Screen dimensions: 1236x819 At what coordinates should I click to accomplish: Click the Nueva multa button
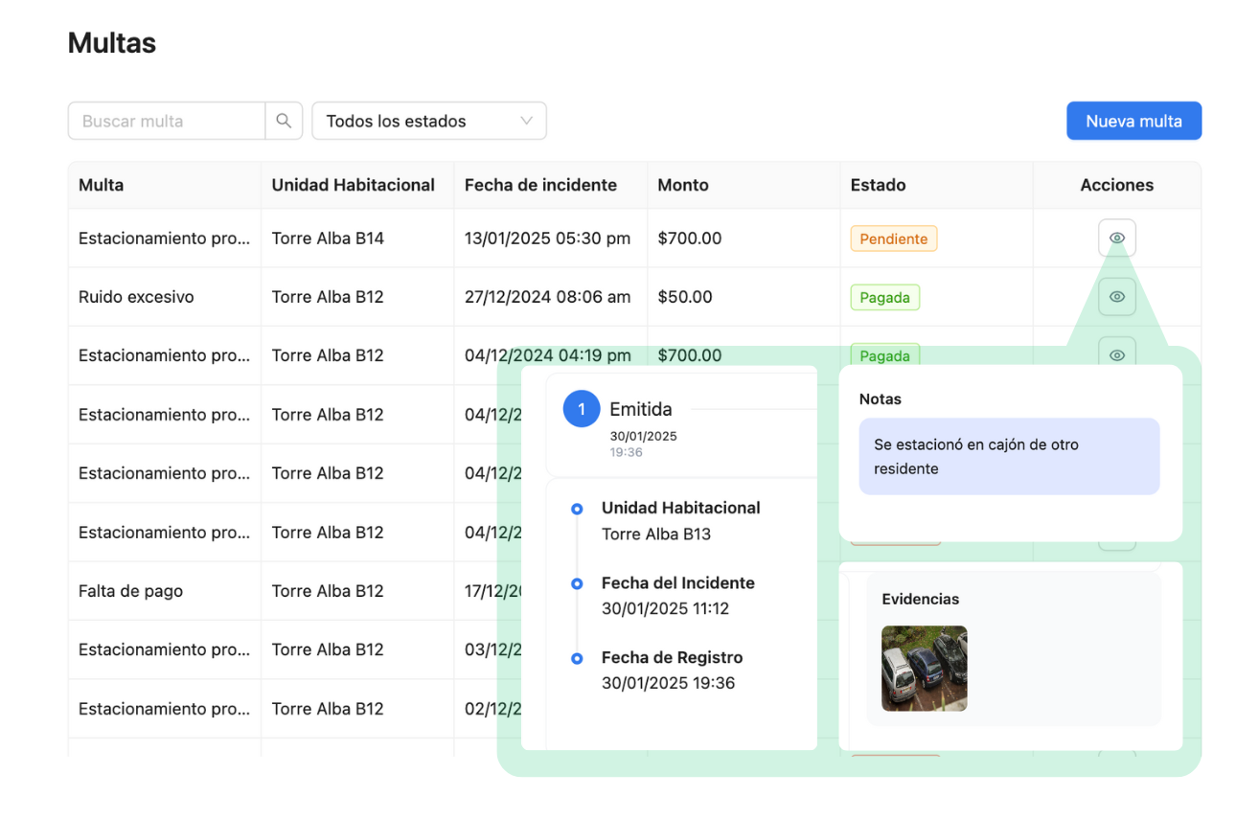tap(1133, 122)
